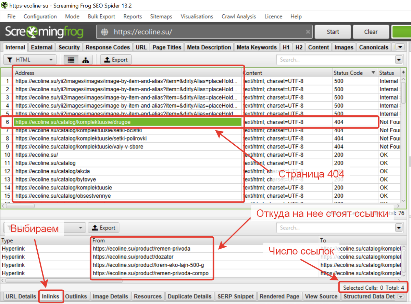
Task: Switch to list view icon
Action: (x=71, y=60)
